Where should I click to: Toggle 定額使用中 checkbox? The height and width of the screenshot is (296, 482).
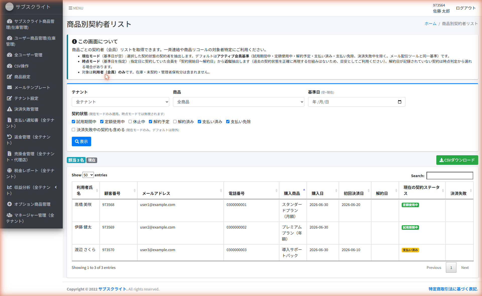click(x=102, y=122)
